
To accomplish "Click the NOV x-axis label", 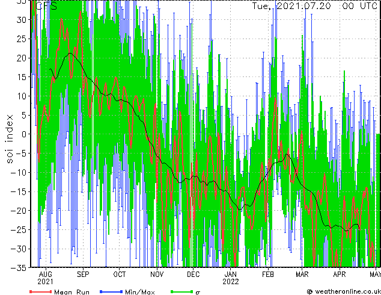I will click(157, 275).
